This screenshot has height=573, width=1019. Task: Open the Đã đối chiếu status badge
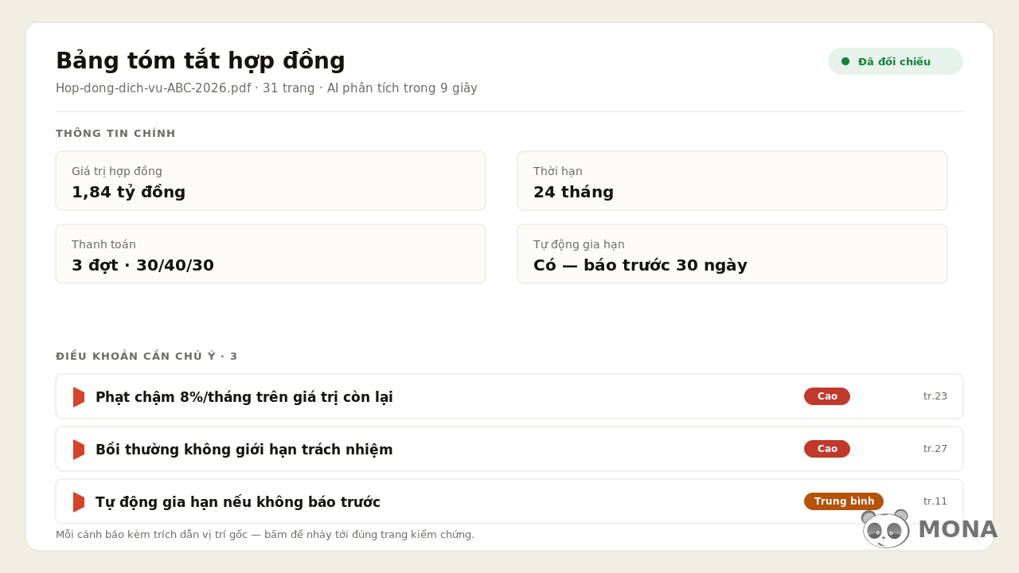[896, 61]
